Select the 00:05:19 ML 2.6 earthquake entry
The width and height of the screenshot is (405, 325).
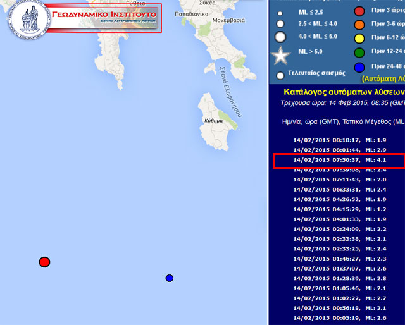point(339,318)
